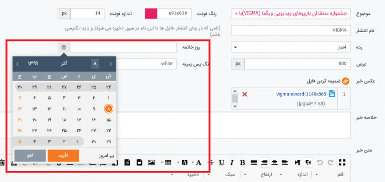Click the نام انتشار field with VIGMA
The width and height of the screenshot is (385, 182).
(x=291, y=30)
